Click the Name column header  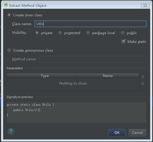coord(108,76)
